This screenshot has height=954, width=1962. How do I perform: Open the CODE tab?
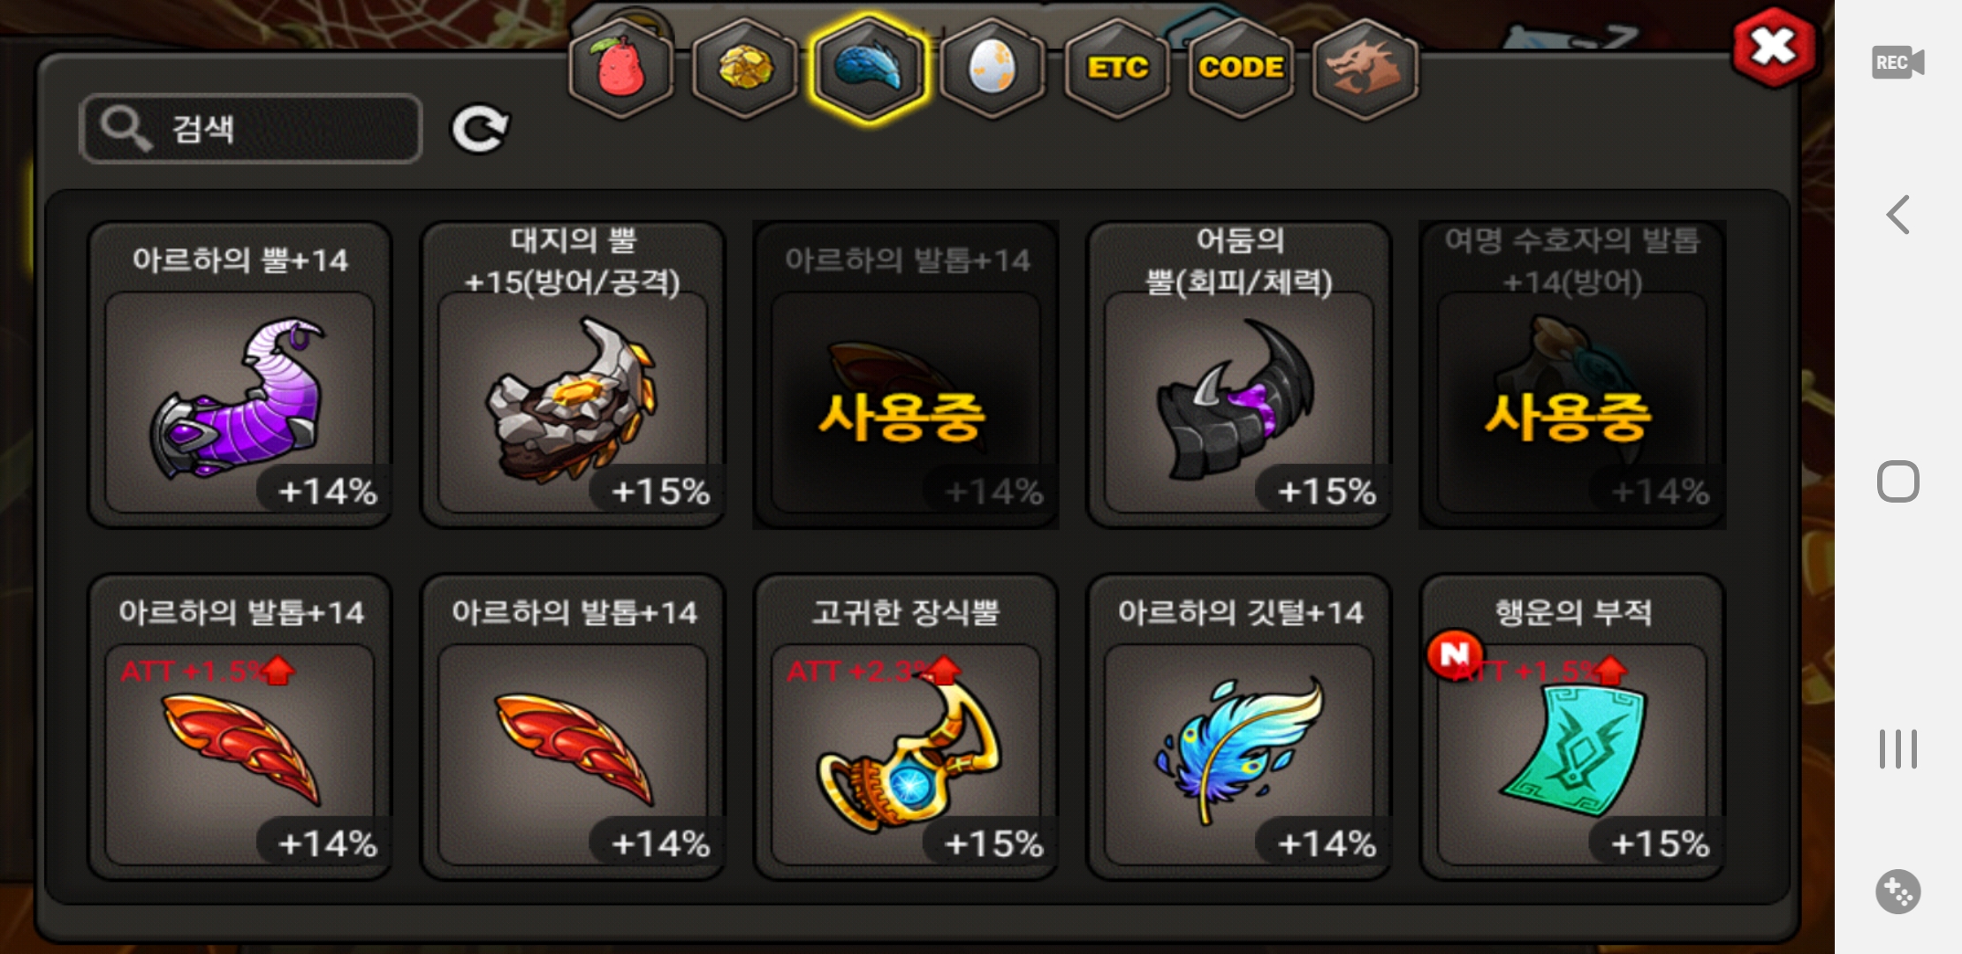[1241, 68]
